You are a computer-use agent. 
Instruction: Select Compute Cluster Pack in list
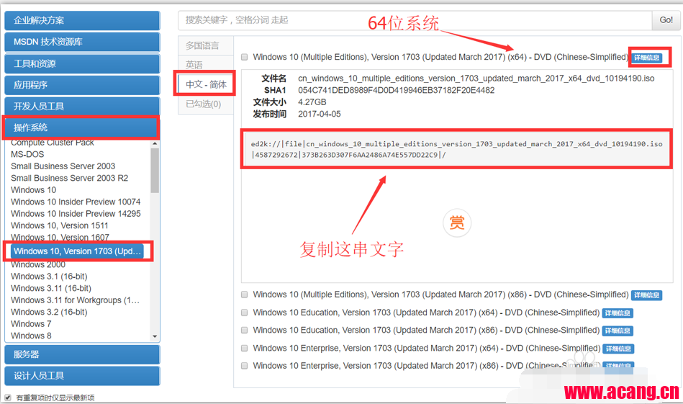pos(53,143)
